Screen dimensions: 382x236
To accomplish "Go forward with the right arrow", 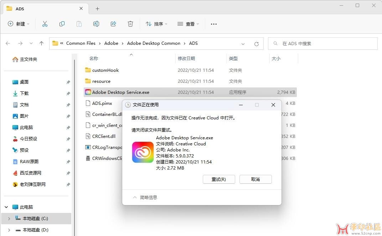I will [x=20, y=43].
